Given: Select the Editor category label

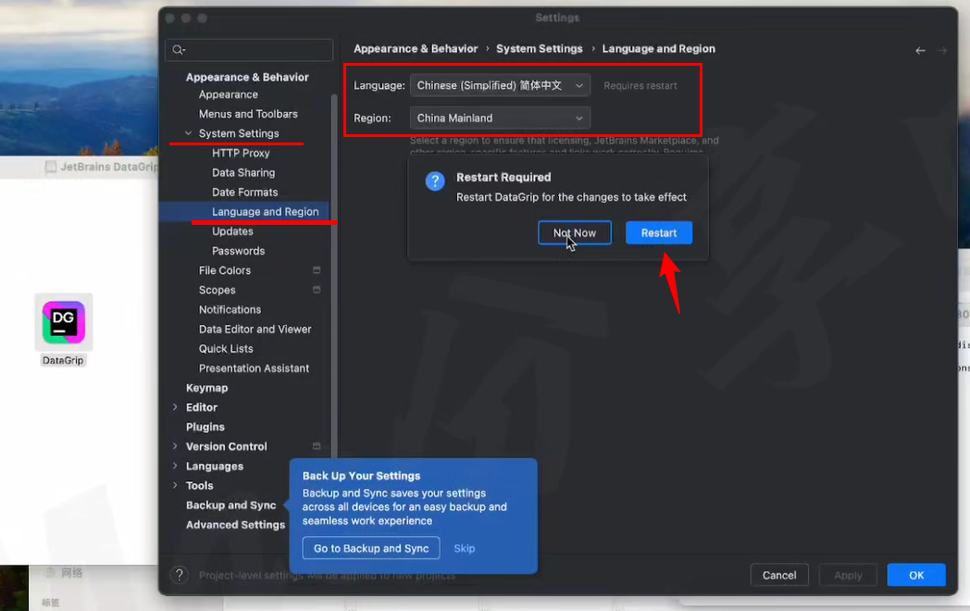Looking at the screenshot, I should 202,407.
